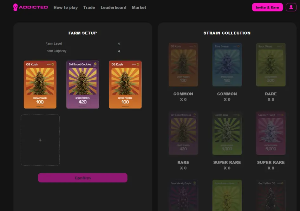Viewport: 300px width, 211px height.
Task: Click the Farm Level value 1
Action: [119, 44]
